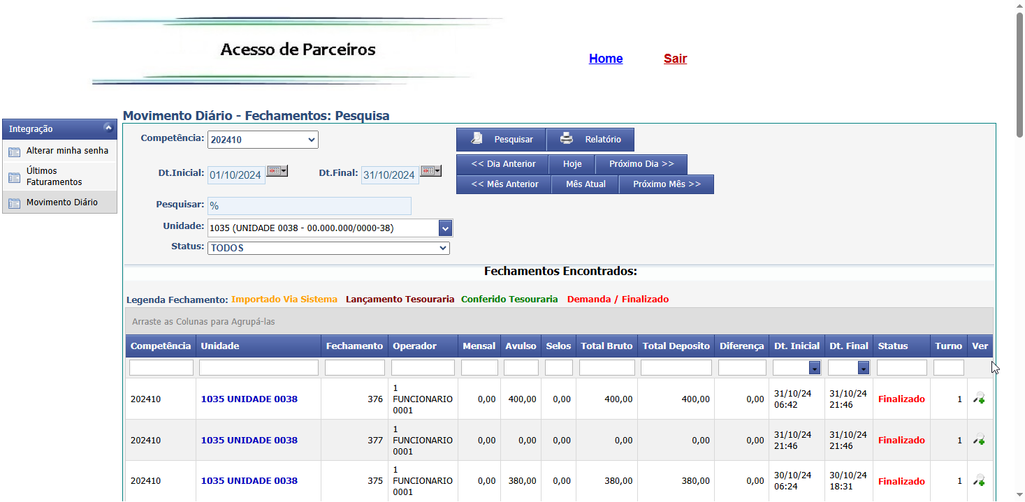
Task: Open Dt. Inicial column filter dropdown
Action: pyautogui.click(x=814, y=368)
